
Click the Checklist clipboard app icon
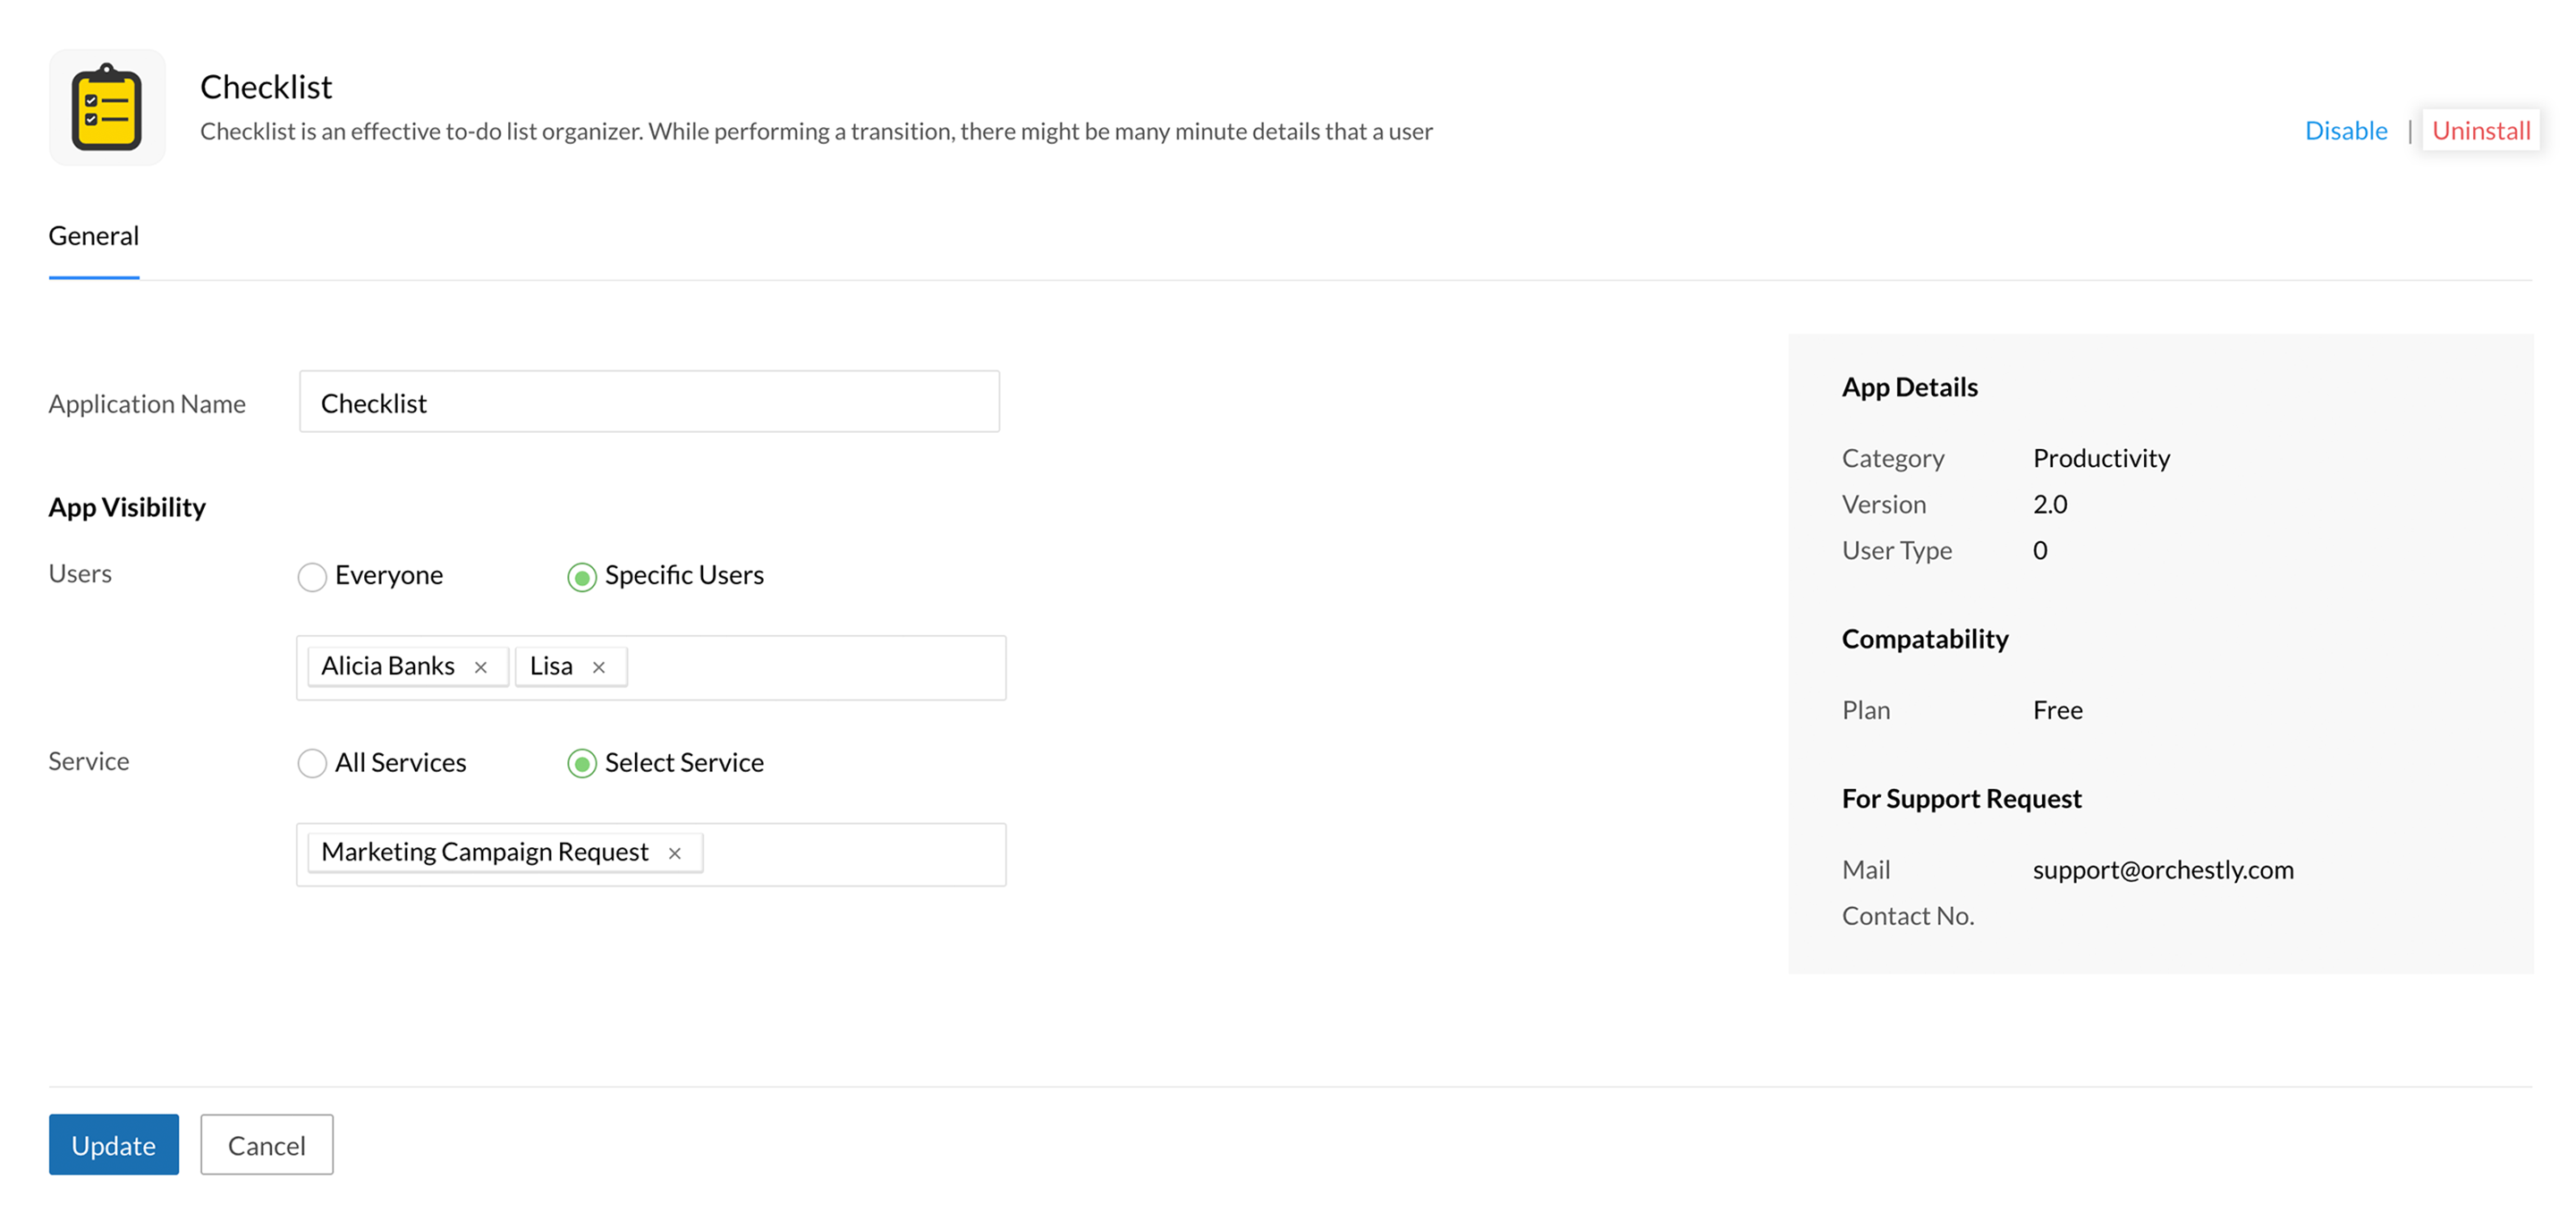tap(107, 108)
